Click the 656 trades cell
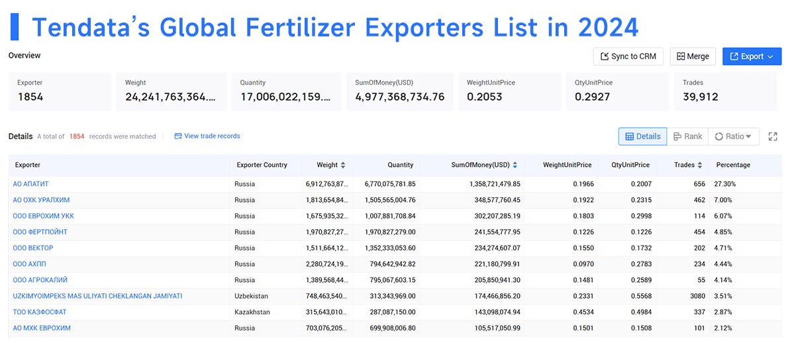Viewport: 788px width, 343px height. [699, 184]
